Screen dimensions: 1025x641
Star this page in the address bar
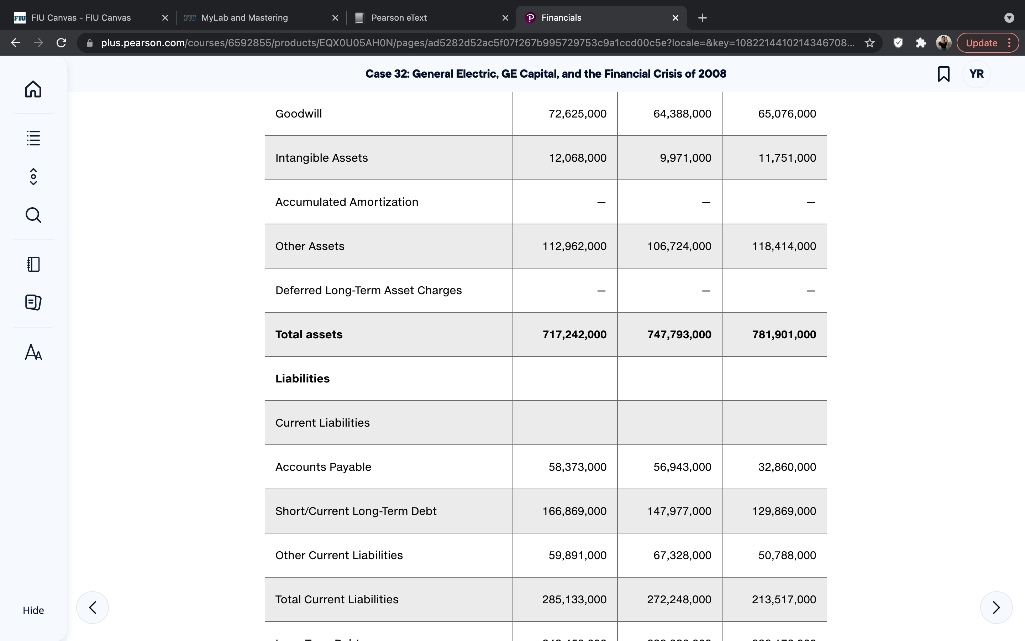click(x=869, y=43)
